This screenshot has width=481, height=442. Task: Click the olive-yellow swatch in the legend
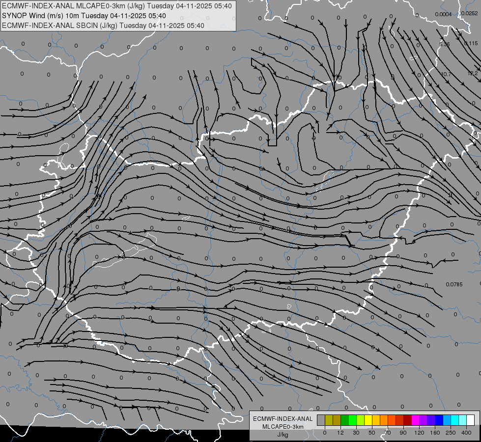click(x=329, y=420)
